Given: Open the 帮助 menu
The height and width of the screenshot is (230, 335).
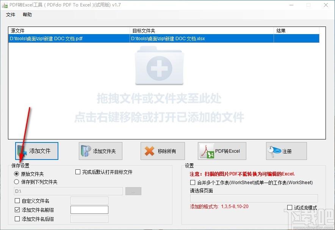Looking at the screenshot, I should (x=27, y=15).
